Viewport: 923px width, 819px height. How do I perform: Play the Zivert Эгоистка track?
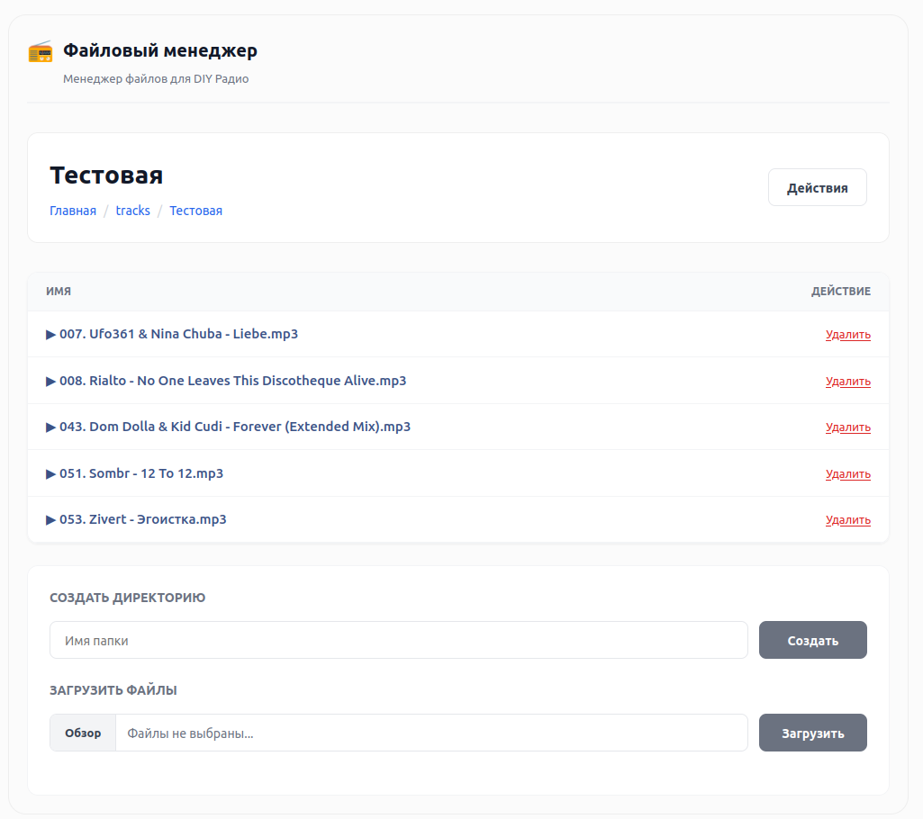136,519
